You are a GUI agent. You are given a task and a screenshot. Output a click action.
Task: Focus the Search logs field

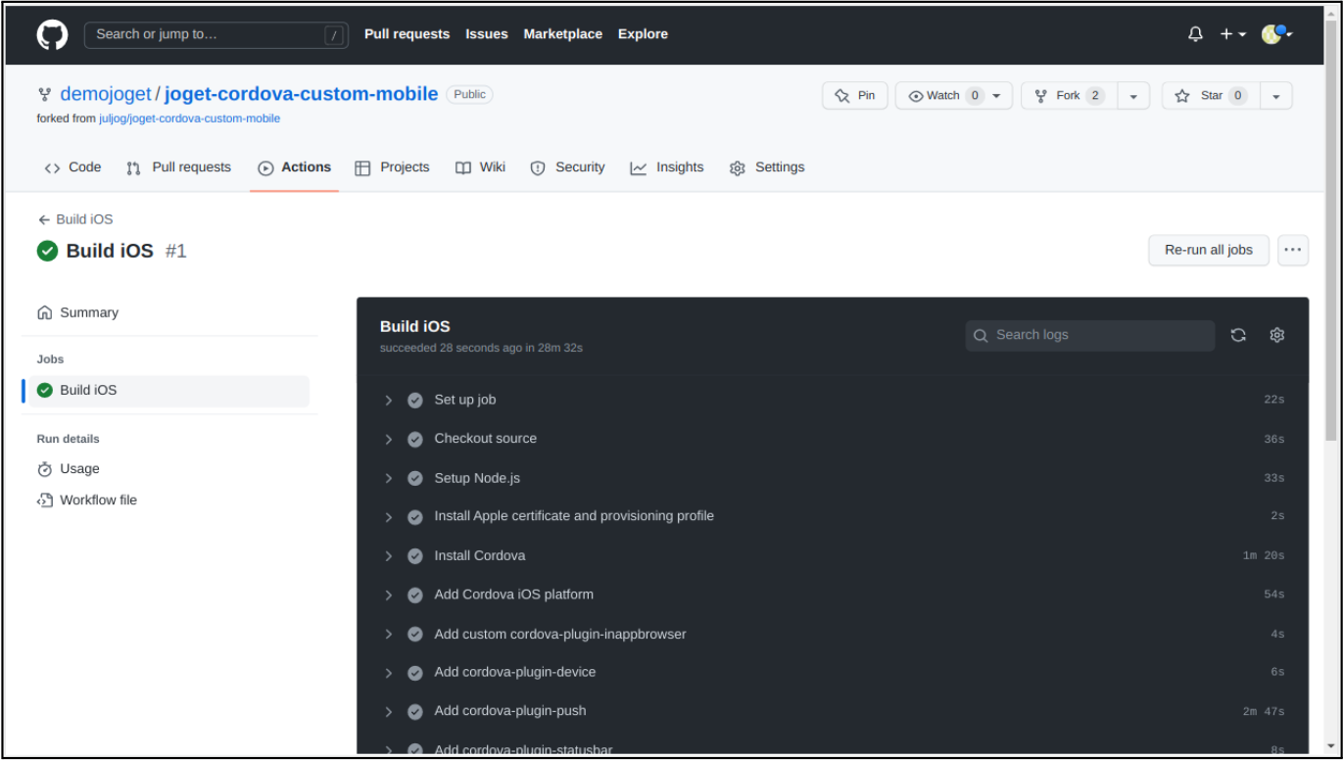(1090, 335)
